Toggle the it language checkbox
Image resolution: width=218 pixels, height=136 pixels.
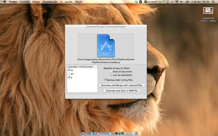point(69,78)
